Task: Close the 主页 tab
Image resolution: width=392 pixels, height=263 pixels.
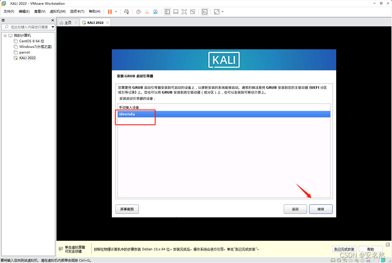Action: pyautogui.click(x=76, y=23)
